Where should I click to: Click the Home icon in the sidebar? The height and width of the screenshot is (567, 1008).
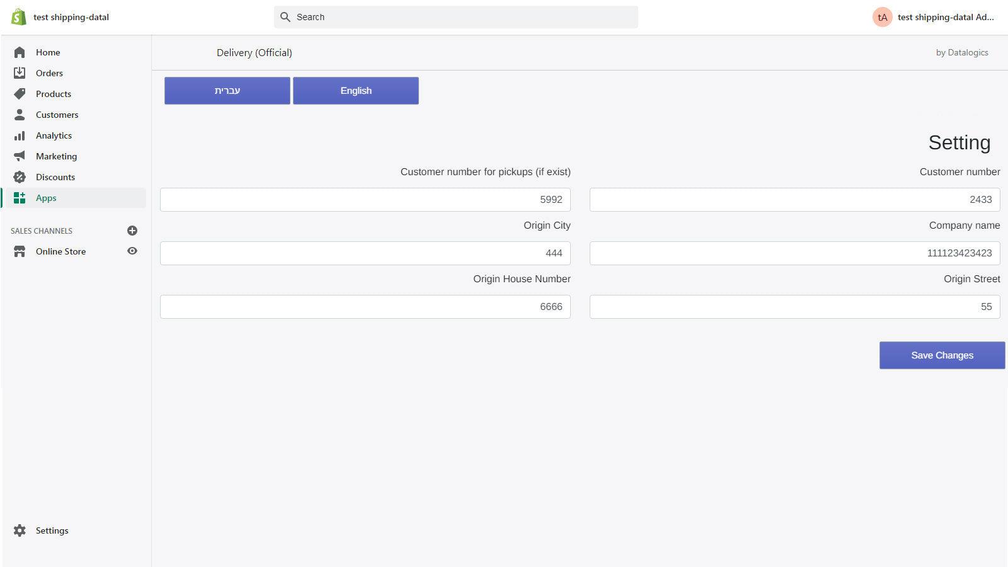pyautogui.click(x=19, y=52)
